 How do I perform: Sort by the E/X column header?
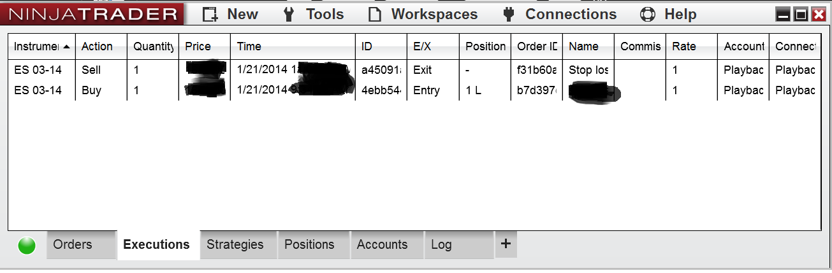(x=422, y=46)
